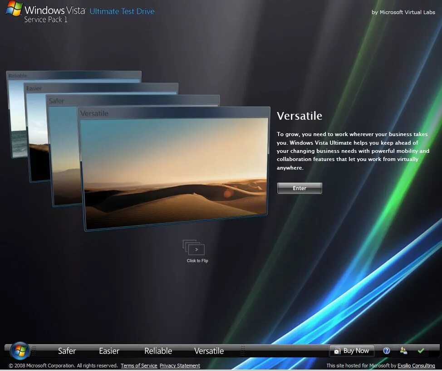The image size is (442, 371).
Task: Click the 'by Microsoft Virtual Labs' text
Action: 403,12
